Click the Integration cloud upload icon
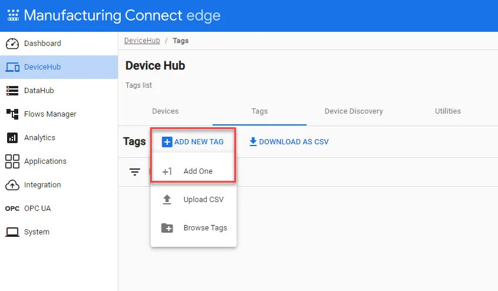Image resolution: width=498 pixels, height=291 pixels. click(12, 185)
